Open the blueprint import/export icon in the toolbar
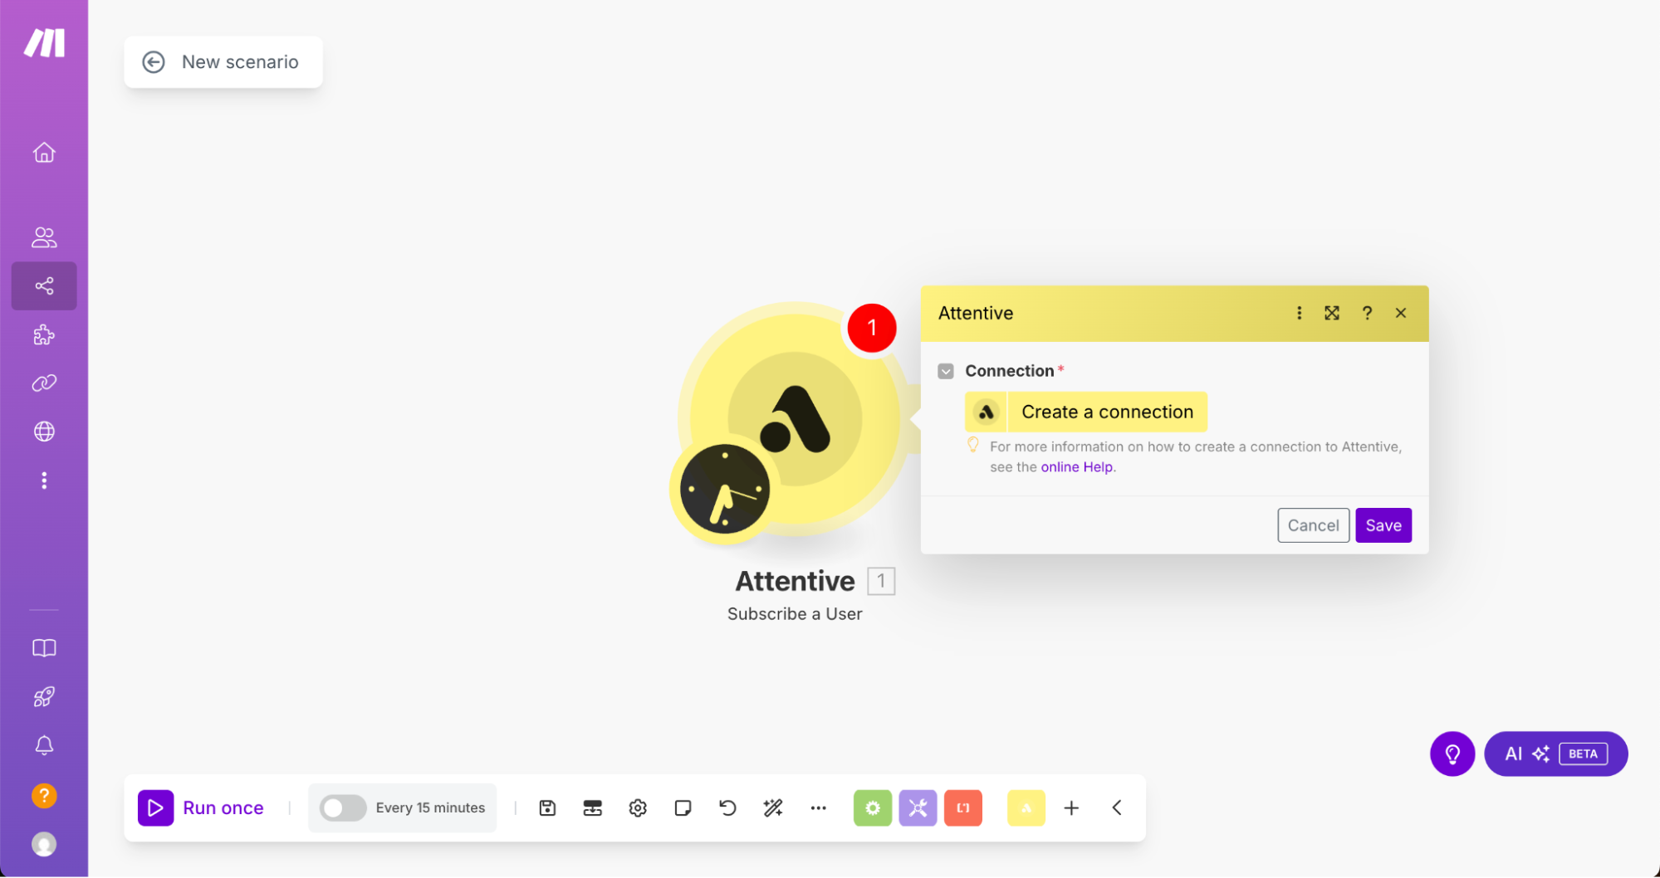 [x=592, y=808]
